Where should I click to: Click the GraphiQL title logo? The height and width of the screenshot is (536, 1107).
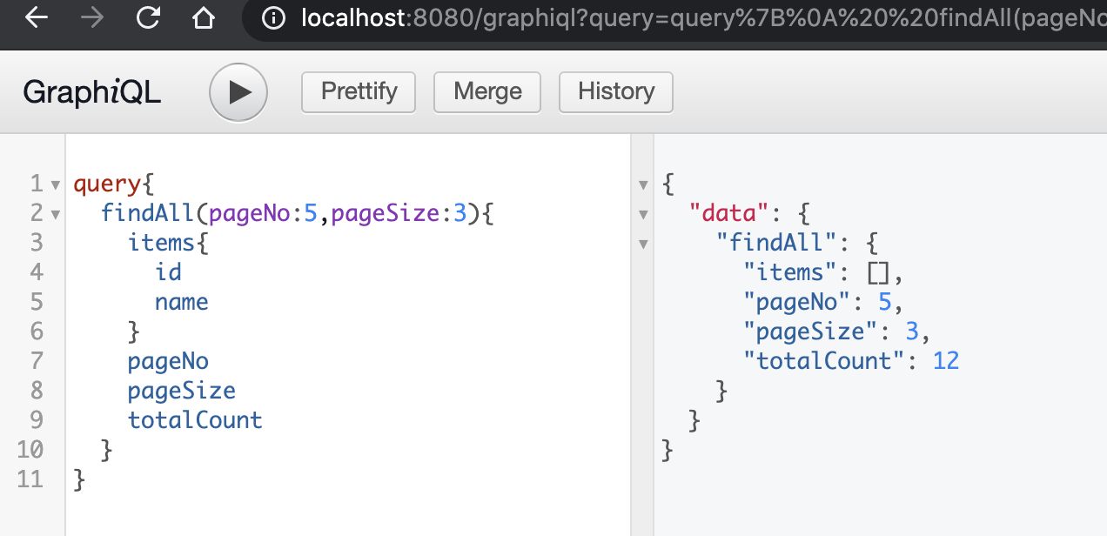[x=92, y=92]
